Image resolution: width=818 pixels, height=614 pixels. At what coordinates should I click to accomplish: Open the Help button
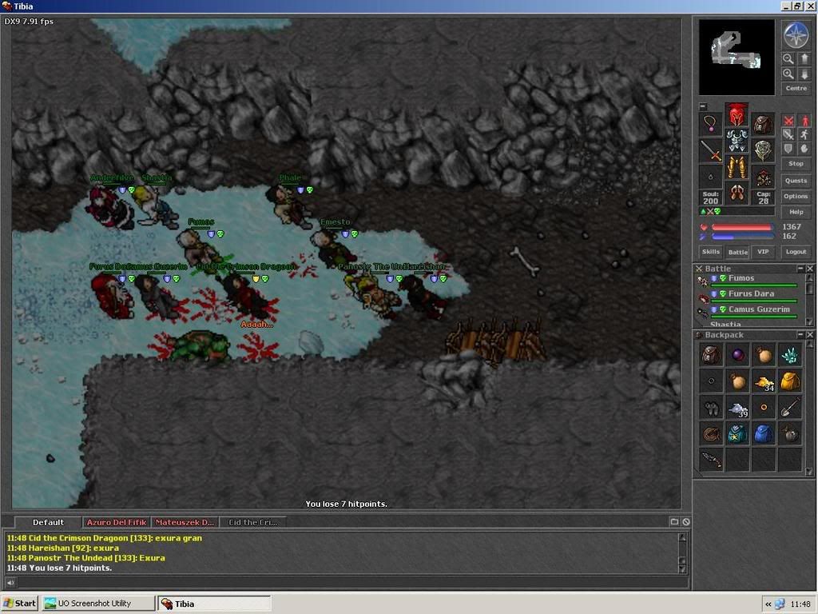(796, 212)
